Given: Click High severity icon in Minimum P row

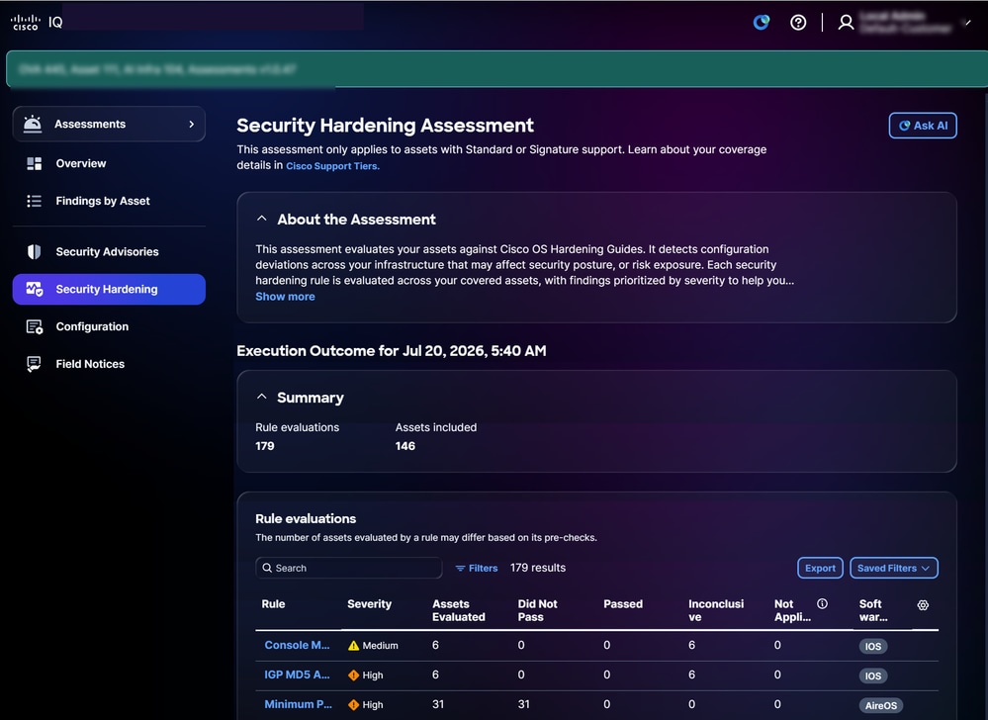Looking at the screenshot, I should point(353,705).
